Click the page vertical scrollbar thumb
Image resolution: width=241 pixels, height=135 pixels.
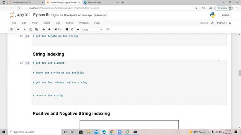(x=239, y=73)
